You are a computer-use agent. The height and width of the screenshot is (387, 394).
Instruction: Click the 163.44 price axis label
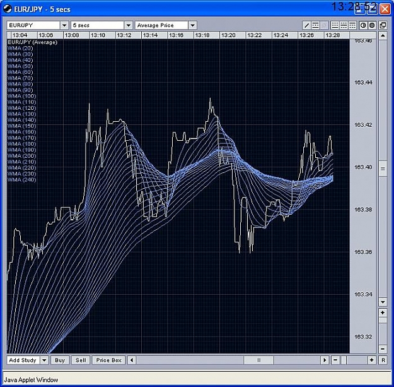(363, 83)
